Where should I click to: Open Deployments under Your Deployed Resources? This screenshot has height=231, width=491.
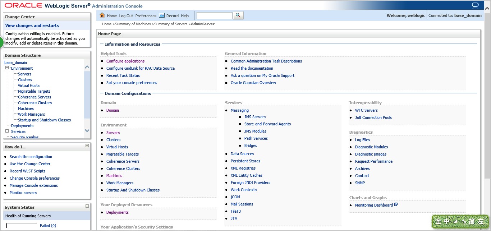[x=118, y=212]
